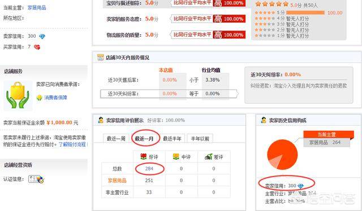Click the red flower 好评 icon
362x211 pixels.
pyautogui.click(x=144, y=157)
